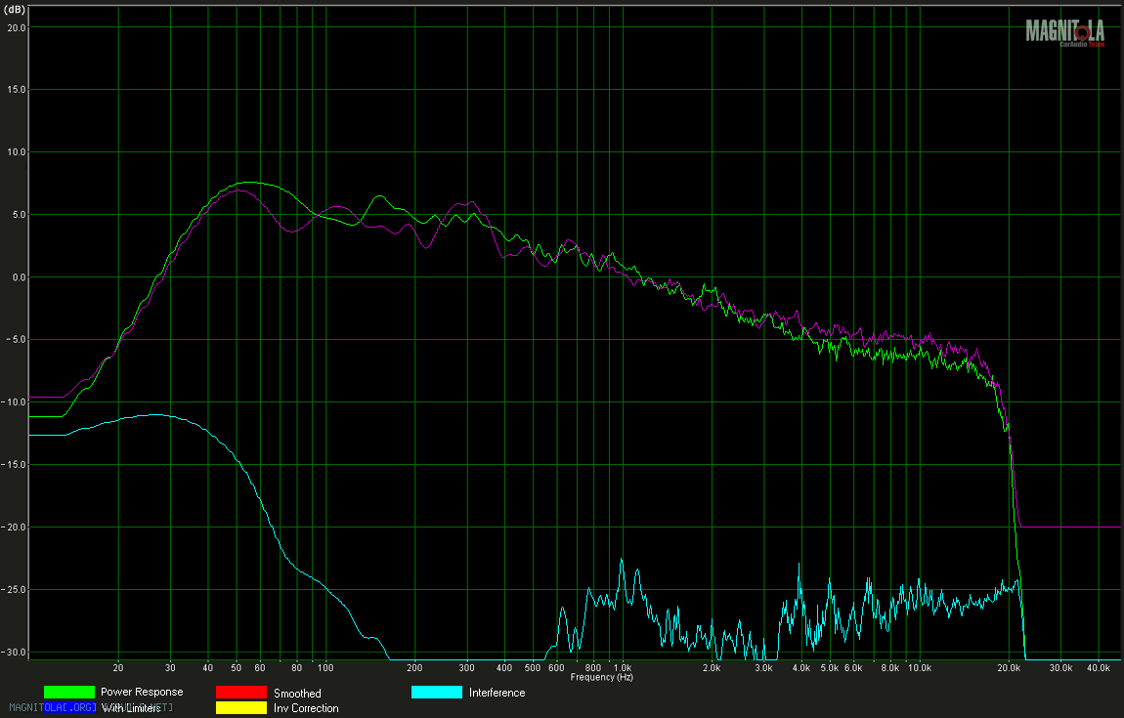Click the red Smoothed legend swatch
Image resolution: width=1124 pixels, height=718 pixels.
pyautogui.click(x=240, y=692)
